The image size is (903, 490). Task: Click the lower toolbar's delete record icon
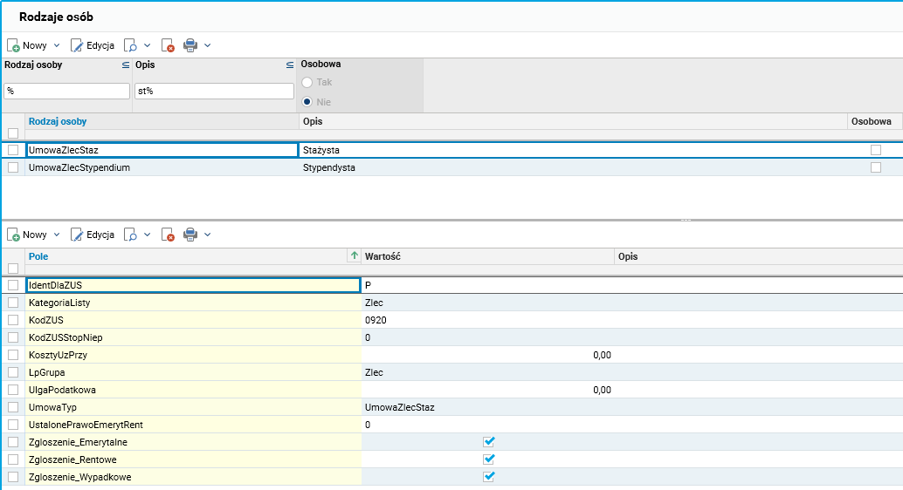[168, 235]
